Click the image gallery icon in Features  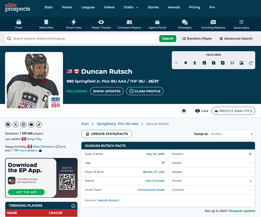coord(241,63)
